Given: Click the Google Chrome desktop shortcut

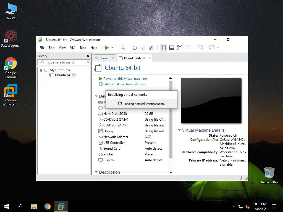Looking at the screenshot, I should coord(11,68).
